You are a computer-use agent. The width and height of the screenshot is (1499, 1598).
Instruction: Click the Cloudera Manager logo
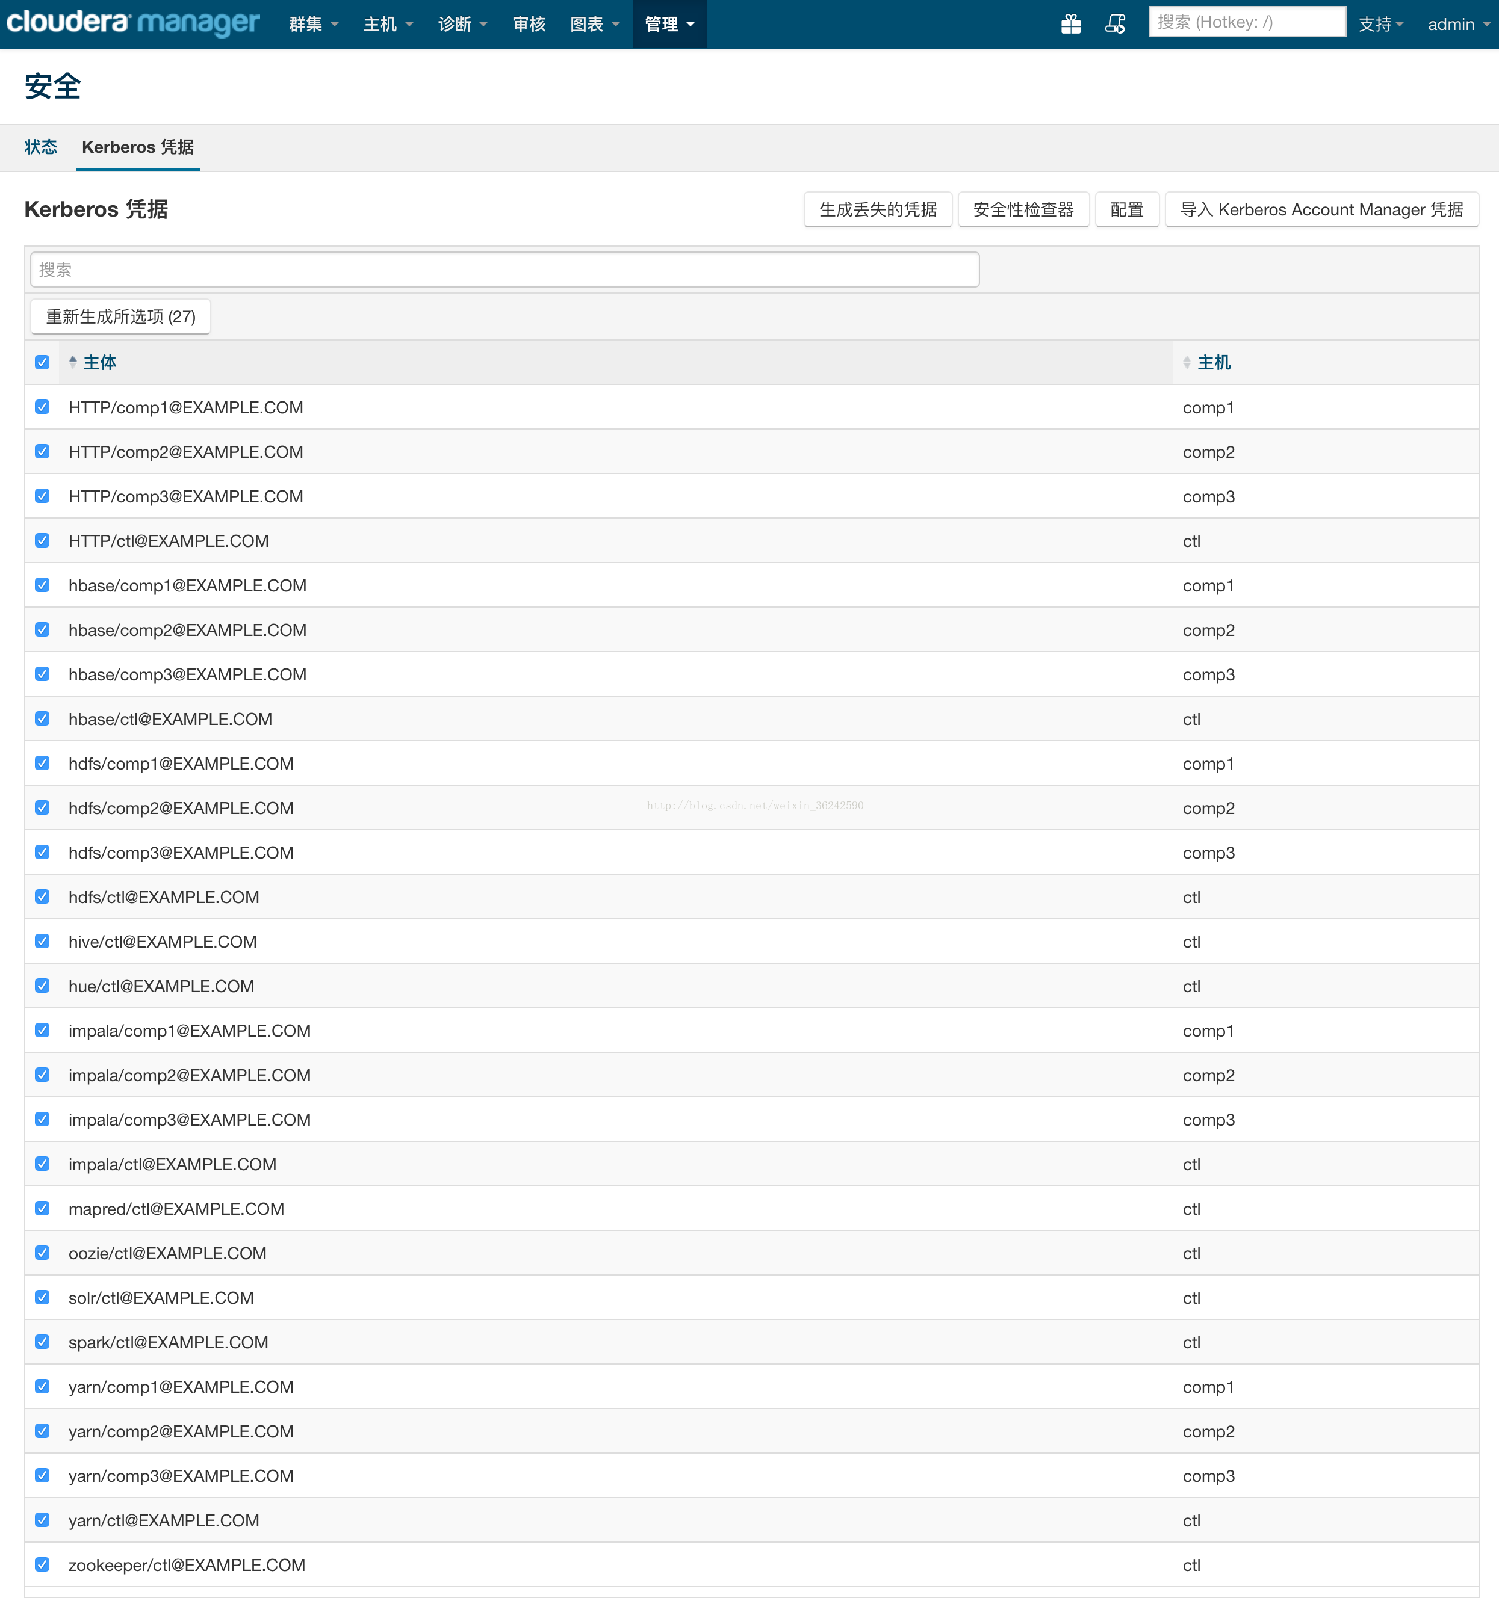tap(132, 22)
